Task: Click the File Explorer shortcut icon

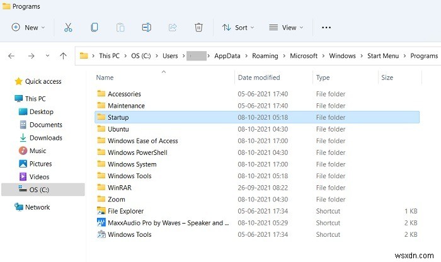Action: tap(101, 211)
